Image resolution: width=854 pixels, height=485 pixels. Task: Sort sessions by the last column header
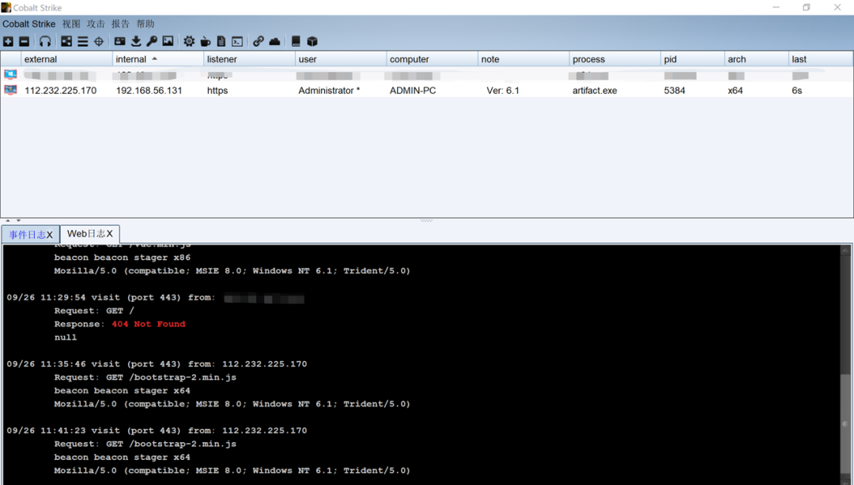[820, 59]
